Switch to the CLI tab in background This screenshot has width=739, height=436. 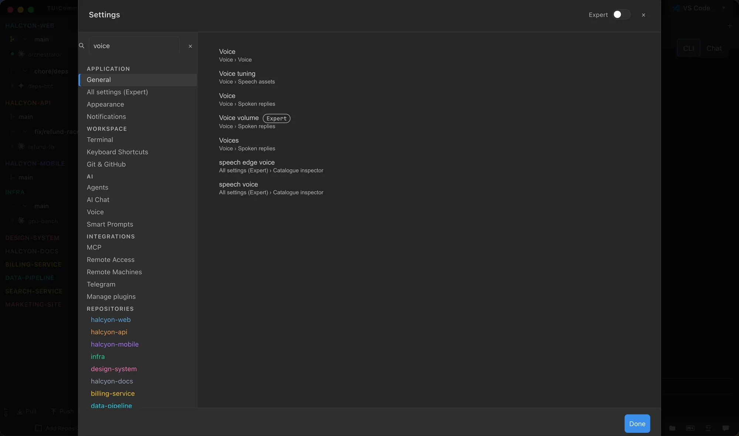[688, 48]
